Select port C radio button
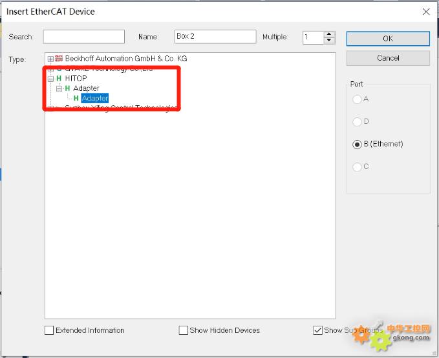The height and width of the screenshot is (358, 439). (357, 166)
